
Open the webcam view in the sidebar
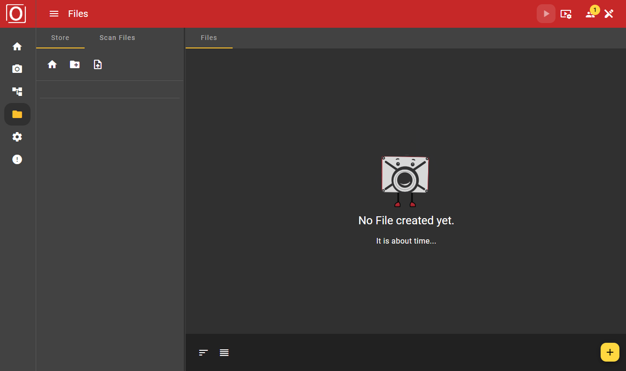pos(17,69)
